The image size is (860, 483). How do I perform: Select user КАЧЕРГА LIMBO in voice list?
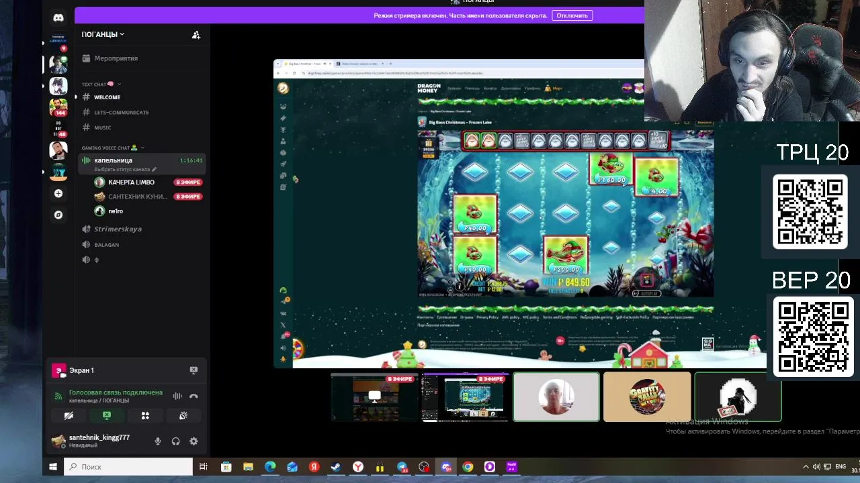click(131, 182)
